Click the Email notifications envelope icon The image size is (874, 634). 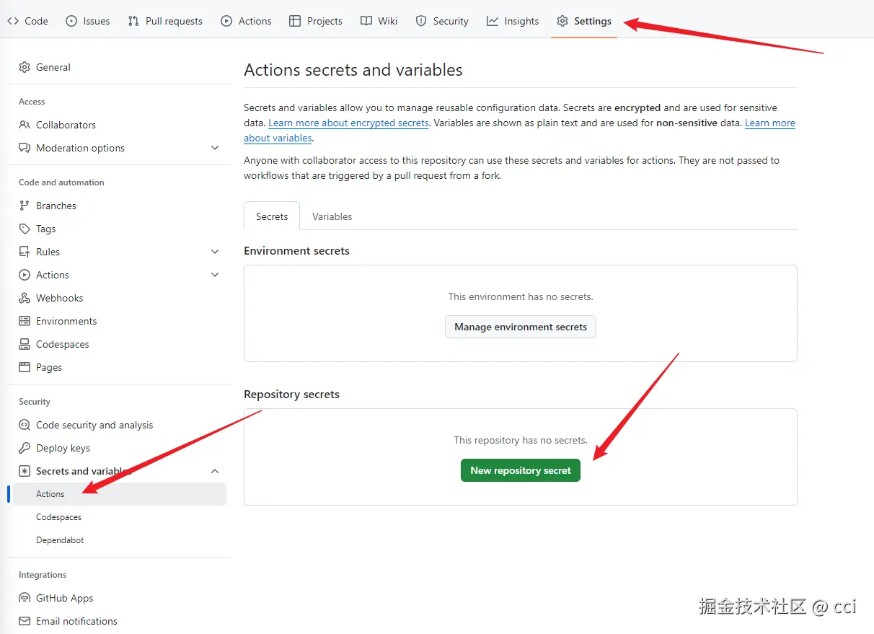tap(25, 621)
